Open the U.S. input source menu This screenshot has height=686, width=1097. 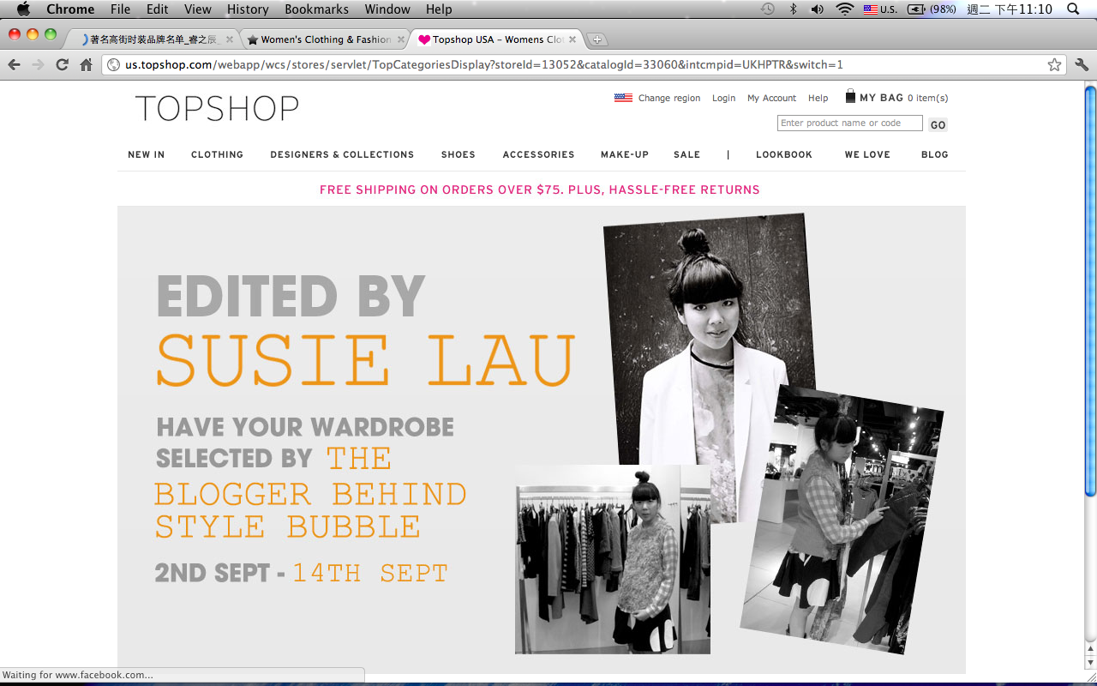pos(880,9)
